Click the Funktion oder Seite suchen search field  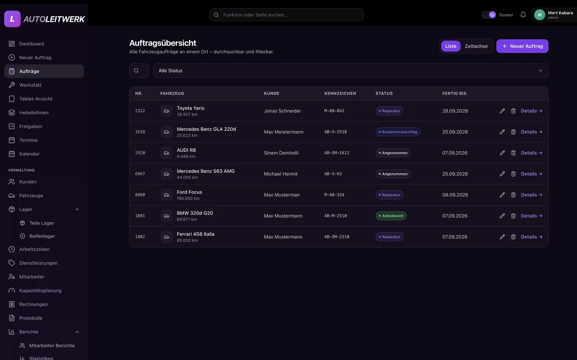click(x=286, y=15)
